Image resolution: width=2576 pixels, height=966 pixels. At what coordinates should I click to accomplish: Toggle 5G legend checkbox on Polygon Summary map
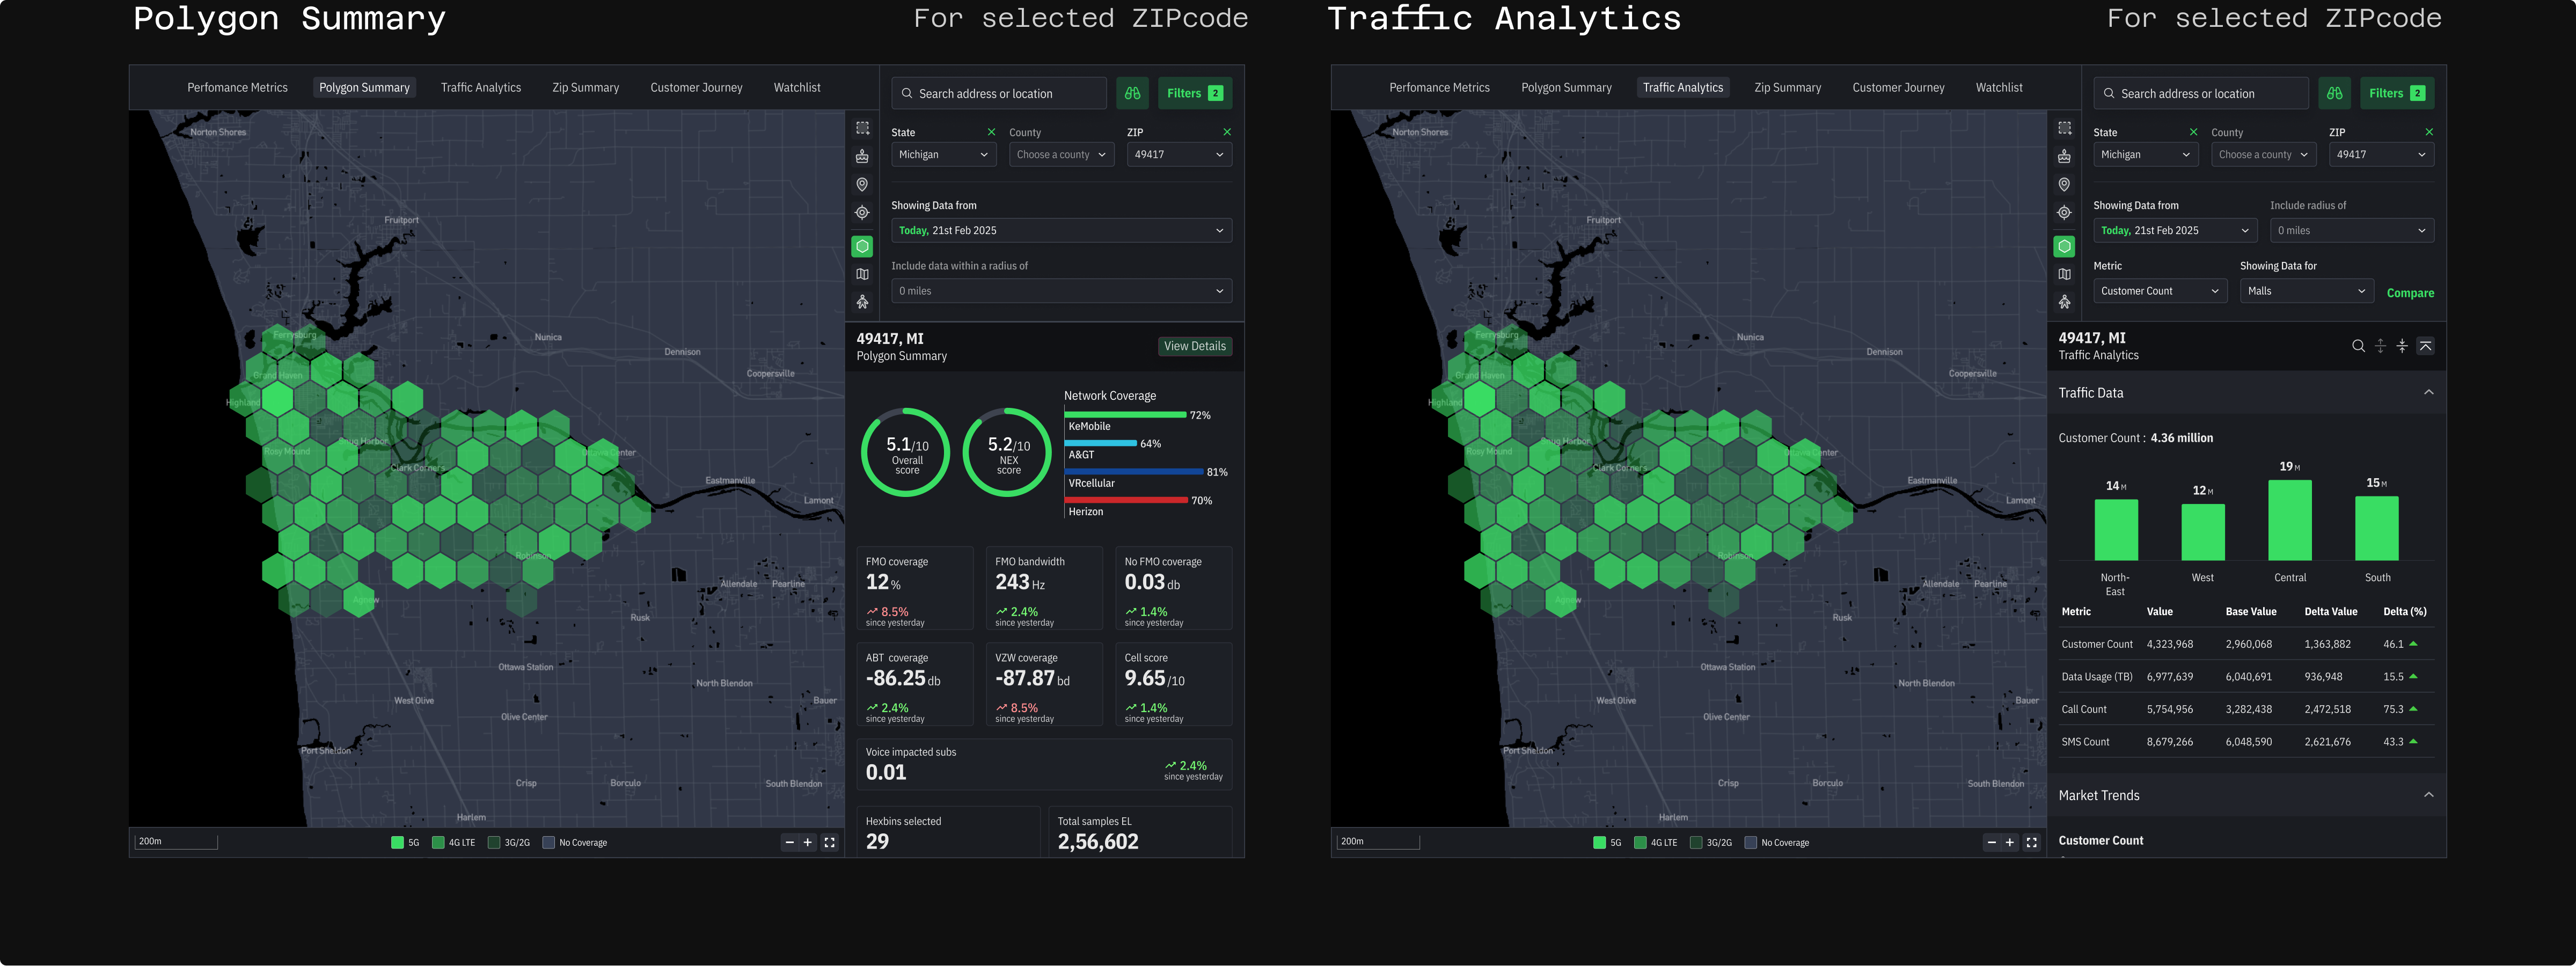pyautogui.click(x=397, y=842)
